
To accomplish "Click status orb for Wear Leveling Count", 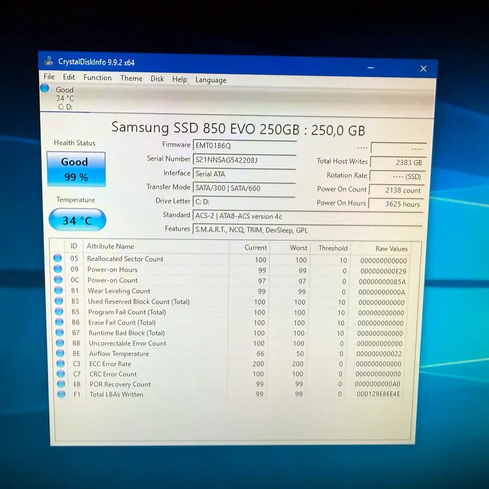I will [58, 290].
